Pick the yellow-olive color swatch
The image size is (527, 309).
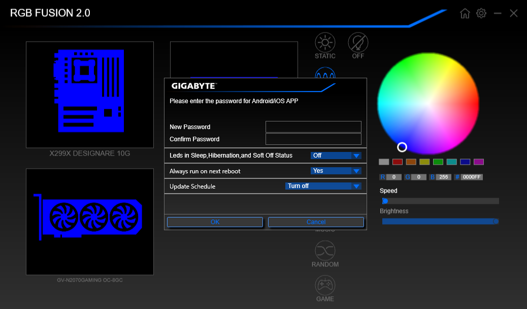pyautogui.click(x=424, y=162)
